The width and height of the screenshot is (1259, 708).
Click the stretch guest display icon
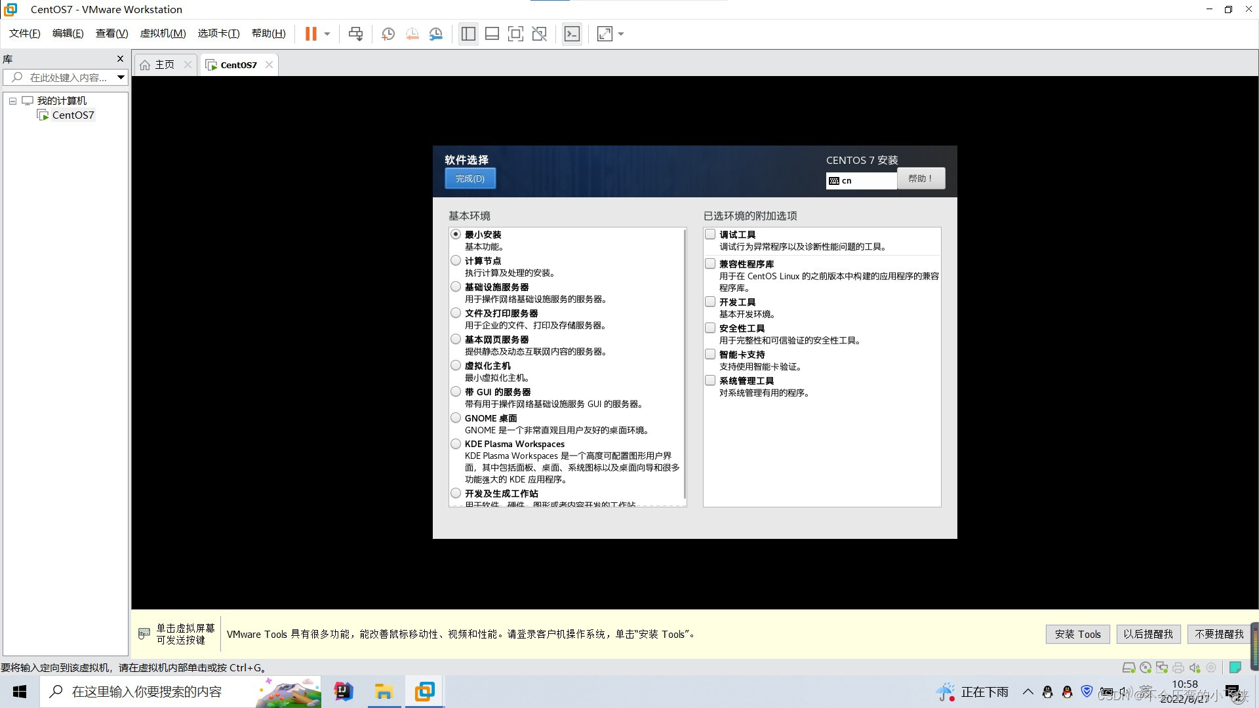pos(605,33)
